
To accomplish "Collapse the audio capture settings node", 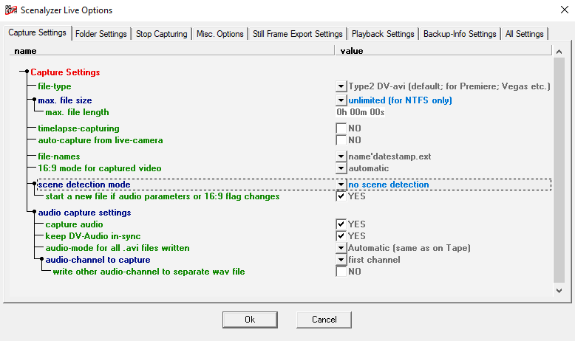I will tap(33, 213).
